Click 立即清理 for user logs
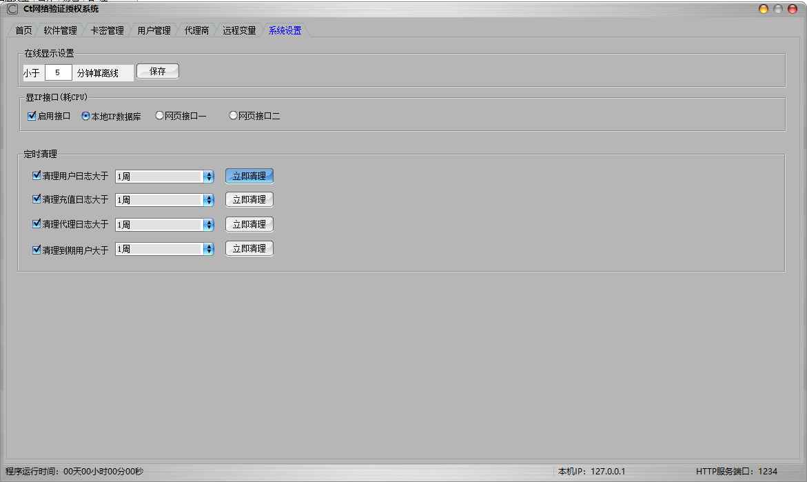 [249, 176]
